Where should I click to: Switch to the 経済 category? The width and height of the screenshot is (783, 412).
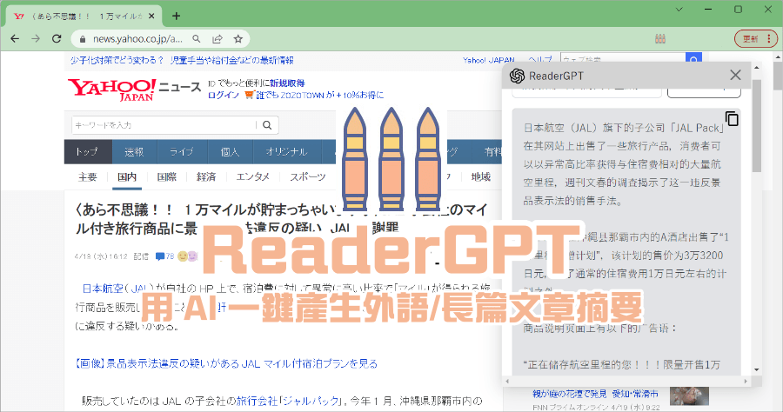tap(205, 176)
